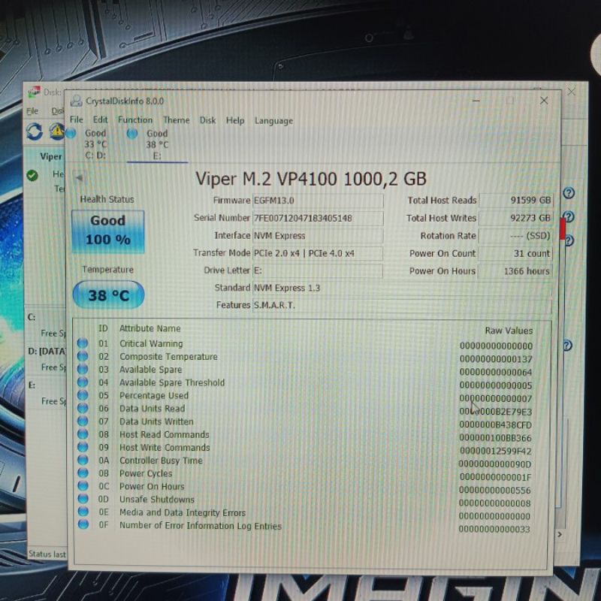Open the Language menu
This screenshot has height=601, width=601.
click(x=273, y=120)
